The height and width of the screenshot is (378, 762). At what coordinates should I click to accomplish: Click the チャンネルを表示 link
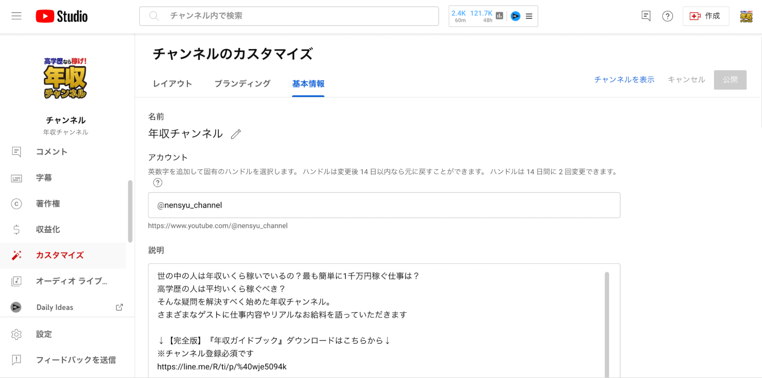coord(624,80)
